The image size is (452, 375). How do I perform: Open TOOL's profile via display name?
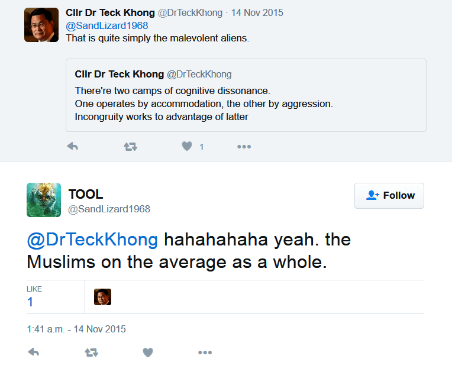86,195
